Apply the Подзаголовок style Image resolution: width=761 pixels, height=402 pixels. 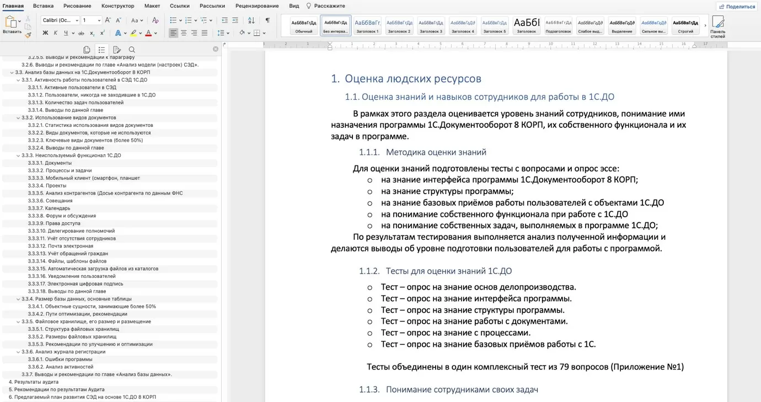[x=558, y=25]
